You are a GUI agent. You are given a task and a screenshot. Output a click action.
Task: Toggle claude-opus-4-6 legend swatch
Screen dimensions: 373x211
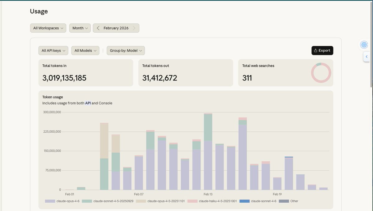50,201
